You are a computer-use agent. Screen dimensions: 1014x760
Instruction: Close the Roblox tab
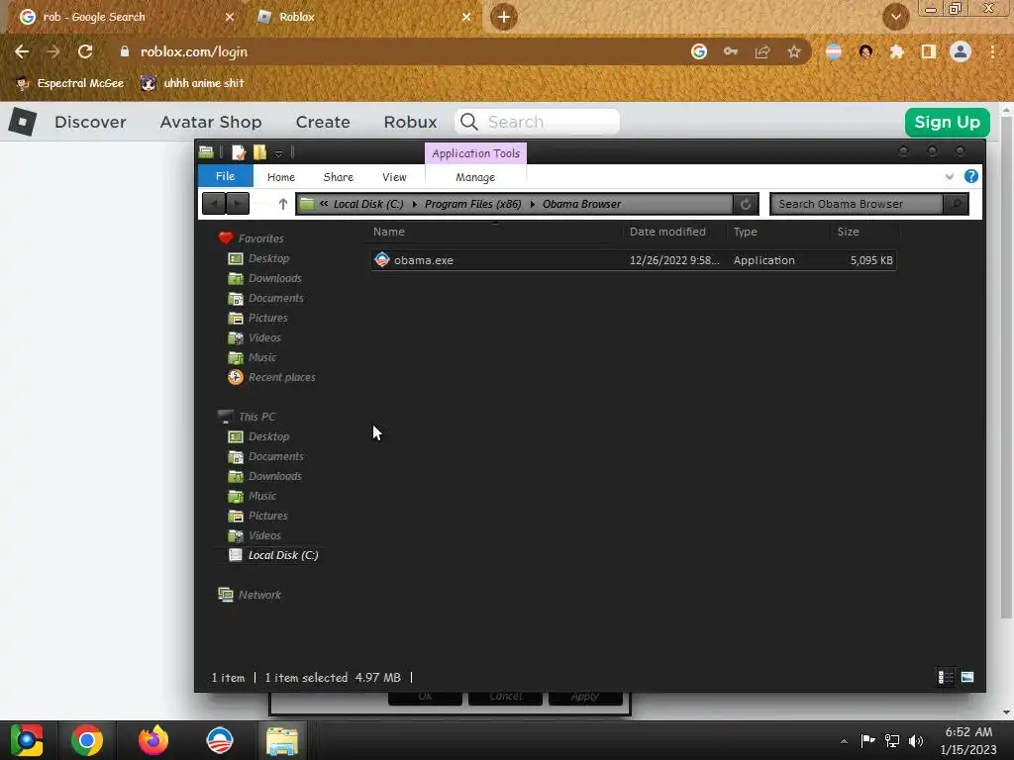(x=466, y=17)
